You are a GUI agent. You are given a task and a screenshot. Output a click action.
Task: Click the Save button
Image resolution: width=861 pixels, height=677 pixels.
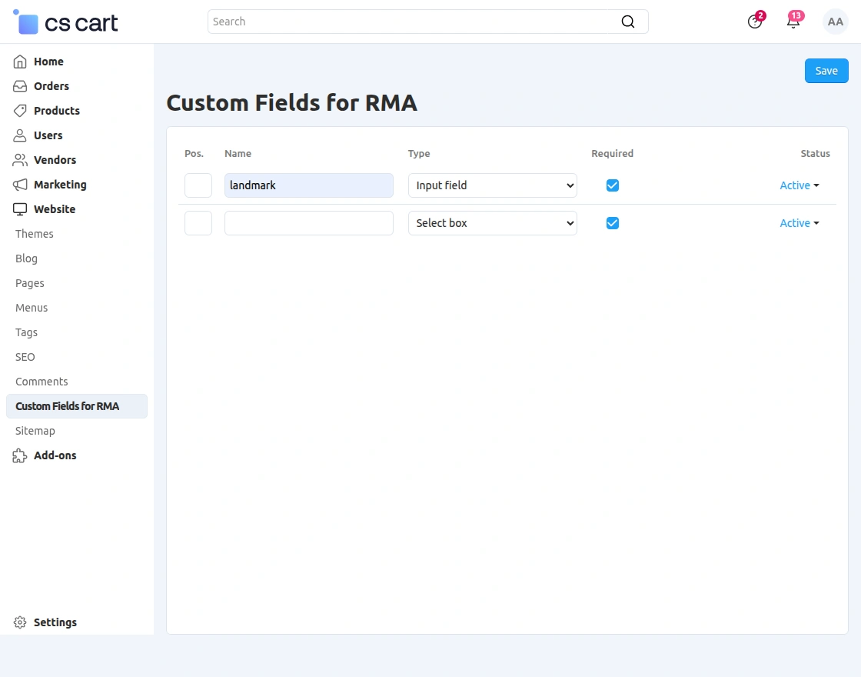click(x=826, y=70)
